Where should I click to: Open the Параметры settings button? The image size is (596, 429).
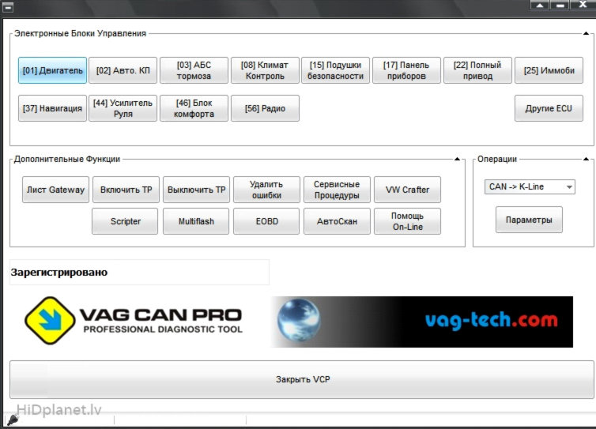pos(529,220)
